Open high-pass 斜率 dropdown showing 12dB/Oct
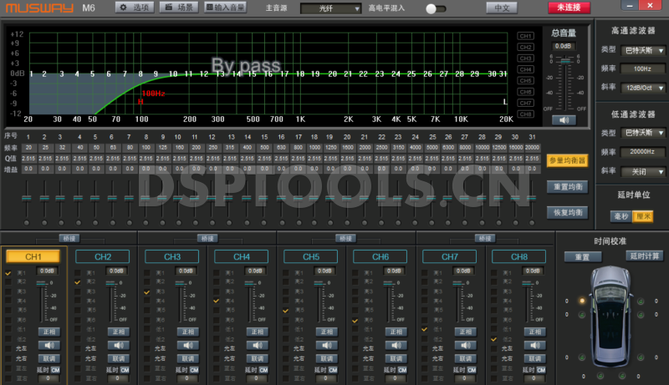Screen dimensions: 669x385 (x=642, y=88)
